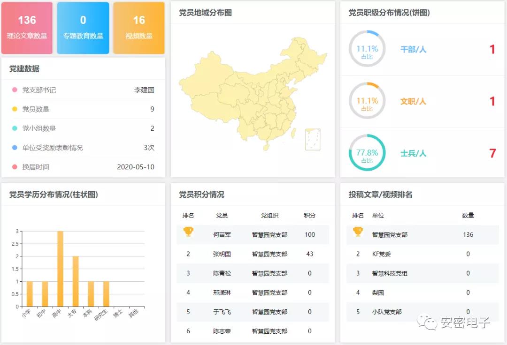Open the 理论文章数量 card showing 136

pyautogui.click(x=27, y=28)
